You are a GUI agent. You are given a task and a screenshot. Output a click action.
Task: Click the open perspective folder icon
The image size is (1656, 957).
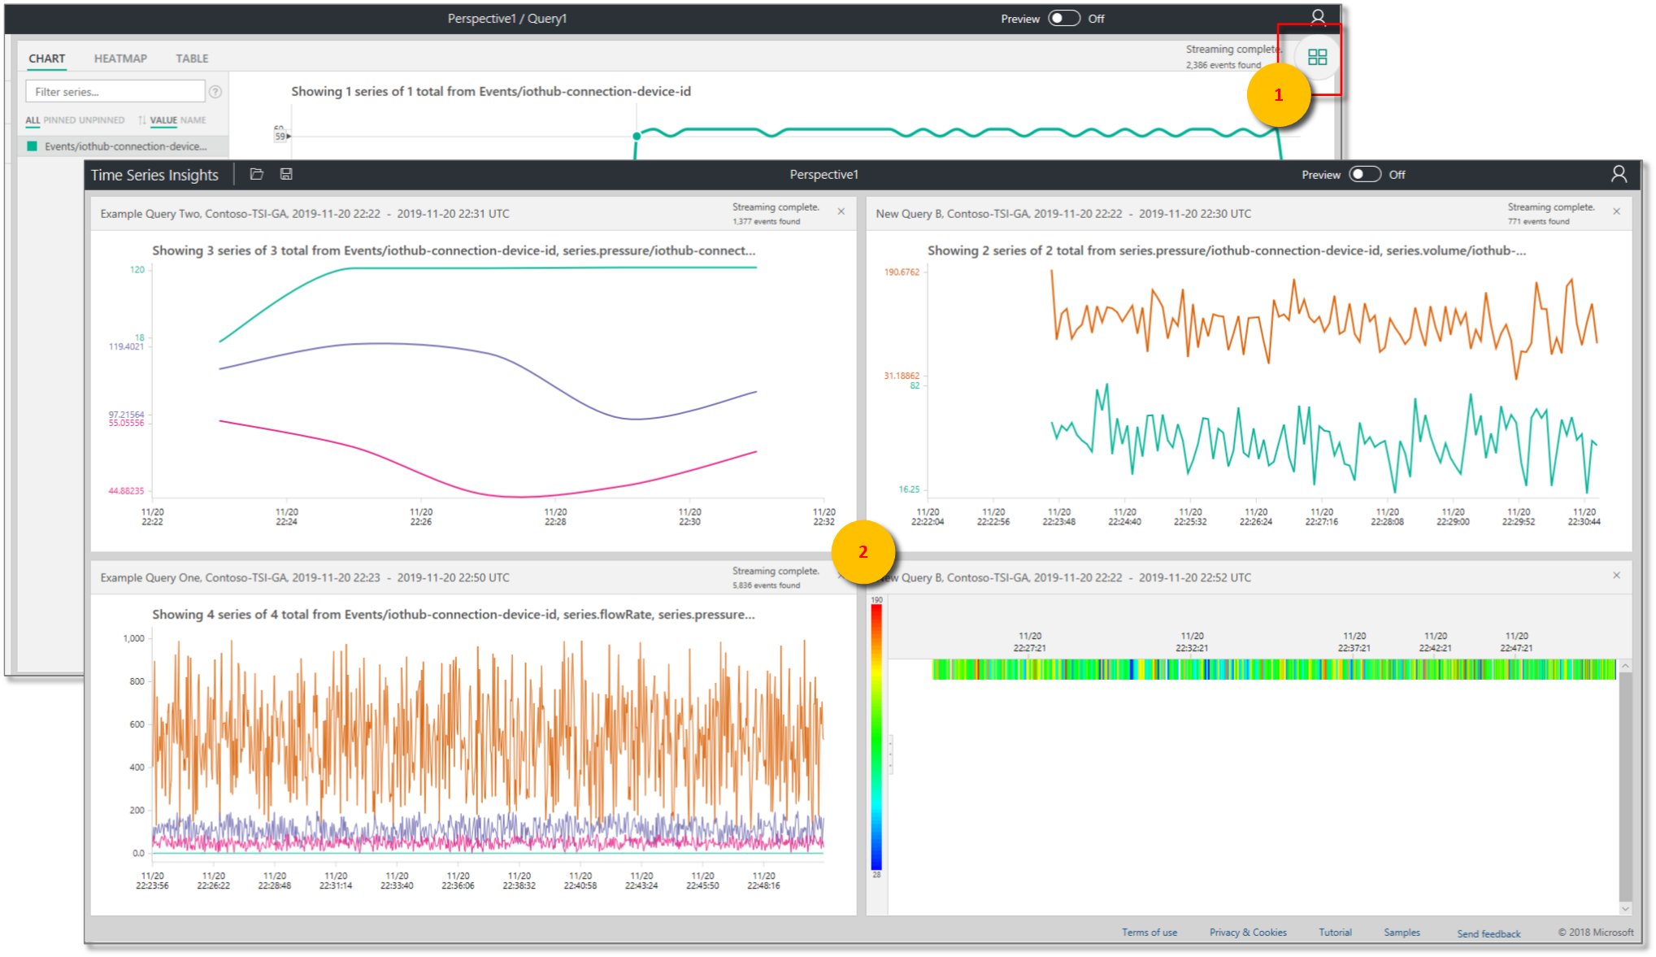[257, 174]
